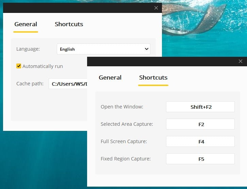Edit the Selected Area Capture F2 hotkey

[200, 124]
